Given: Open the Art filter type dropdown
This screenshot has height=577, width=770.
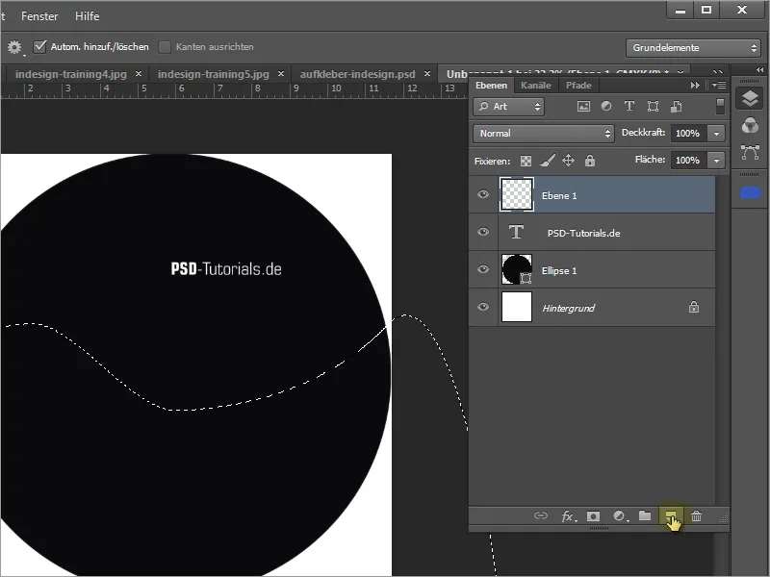Looking at the screenshot, I should pos(509,107).
